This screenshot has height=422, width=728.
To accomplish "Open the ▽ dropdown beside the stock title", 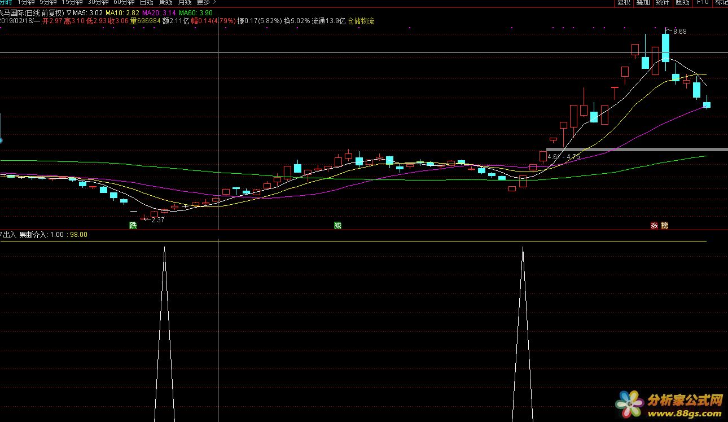I will click(69, 12).
